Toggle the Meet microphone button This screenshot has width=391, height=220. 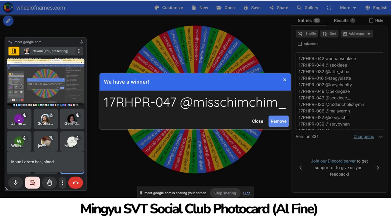pos(15,183)
